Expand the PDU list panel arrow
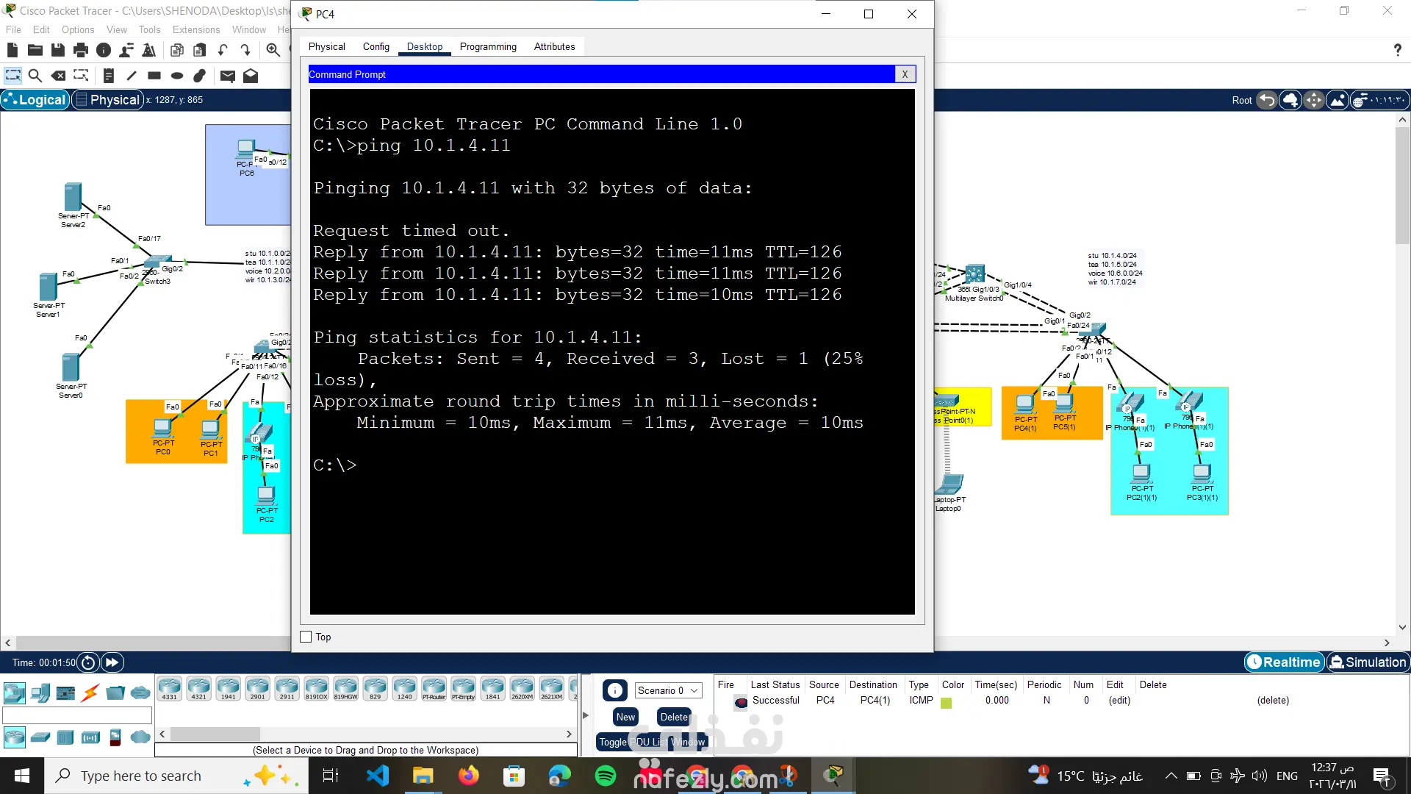 click(x=586, y=715)
